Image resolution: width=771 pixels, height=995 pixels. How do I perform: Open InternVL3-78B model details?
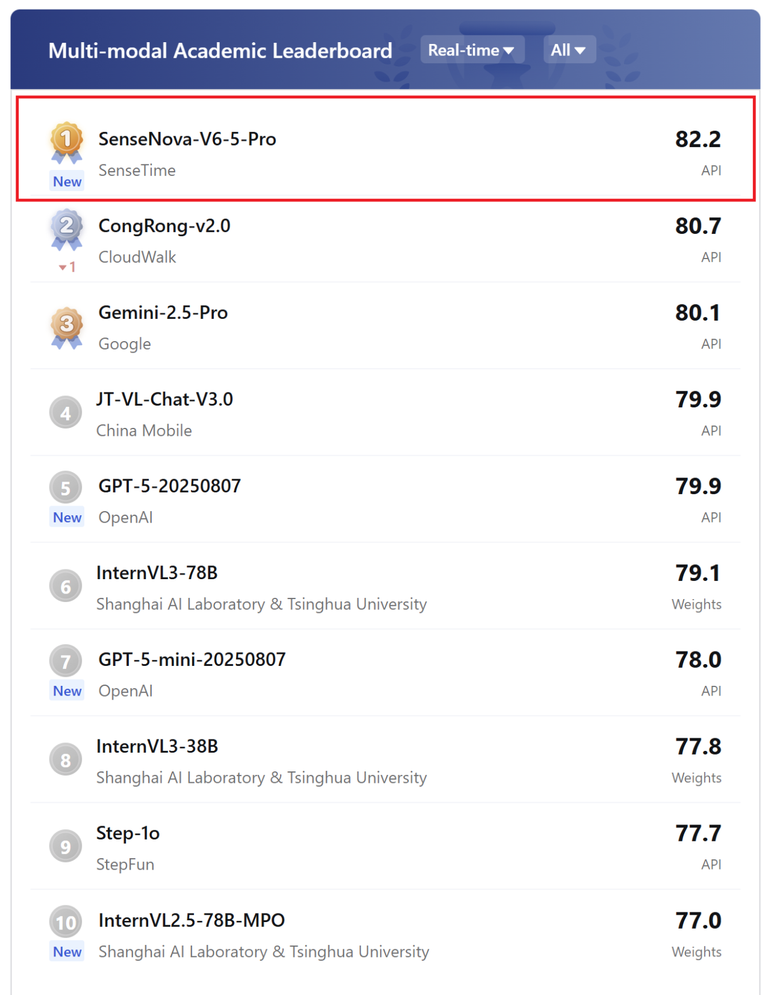pos(385,587)
